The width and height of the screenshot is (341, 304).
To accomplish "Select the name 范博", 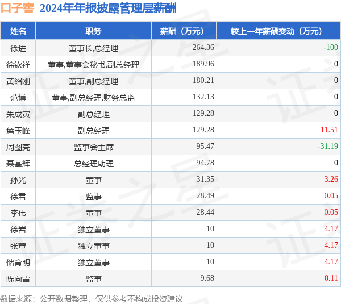I will tap(18, 98).
